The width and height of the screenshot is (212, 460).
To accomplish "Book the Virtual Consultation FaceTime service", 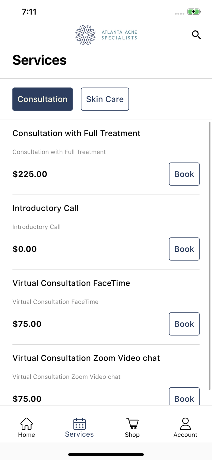I will [184, 324].
